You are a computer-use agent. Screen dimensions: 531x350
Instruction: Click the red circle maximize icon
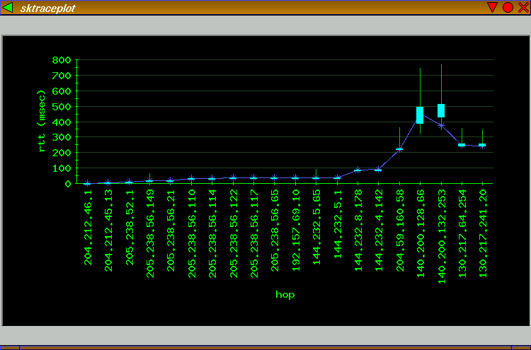click(x=508, y=8)
